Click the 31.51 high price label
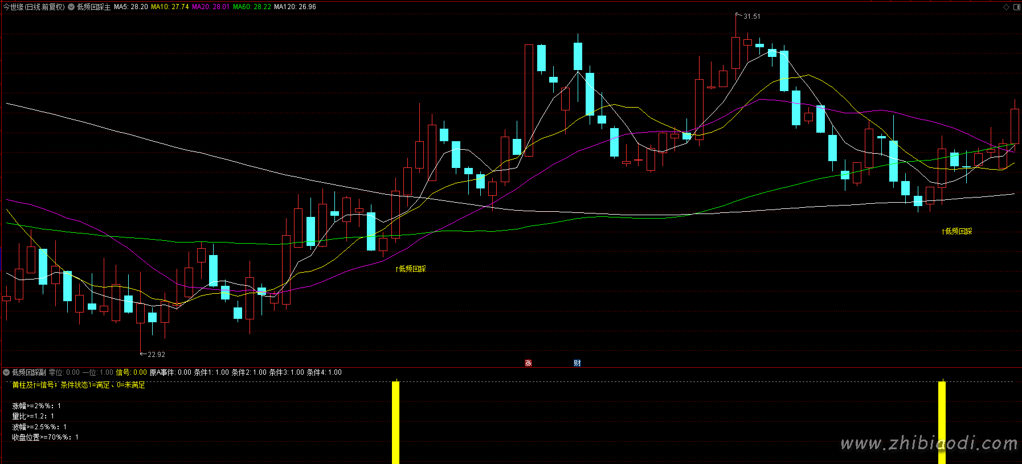This screenshot has height=464, width=1022. [752, 17]
